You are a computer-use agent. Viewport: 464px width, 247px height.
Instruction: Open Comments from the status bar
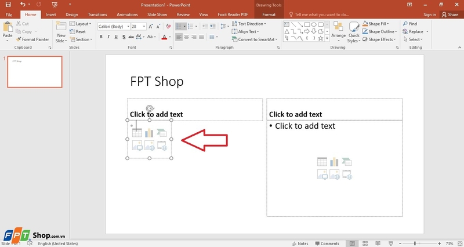point(327,244)
